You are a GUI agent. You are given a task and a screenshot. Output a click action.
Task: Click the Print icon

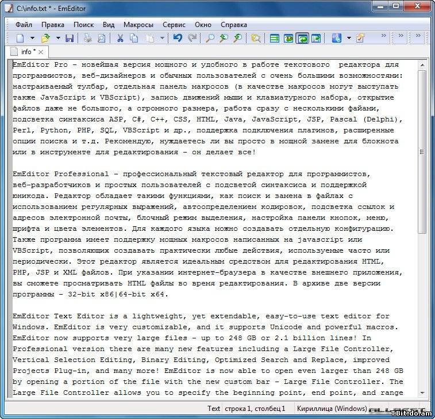88,38
